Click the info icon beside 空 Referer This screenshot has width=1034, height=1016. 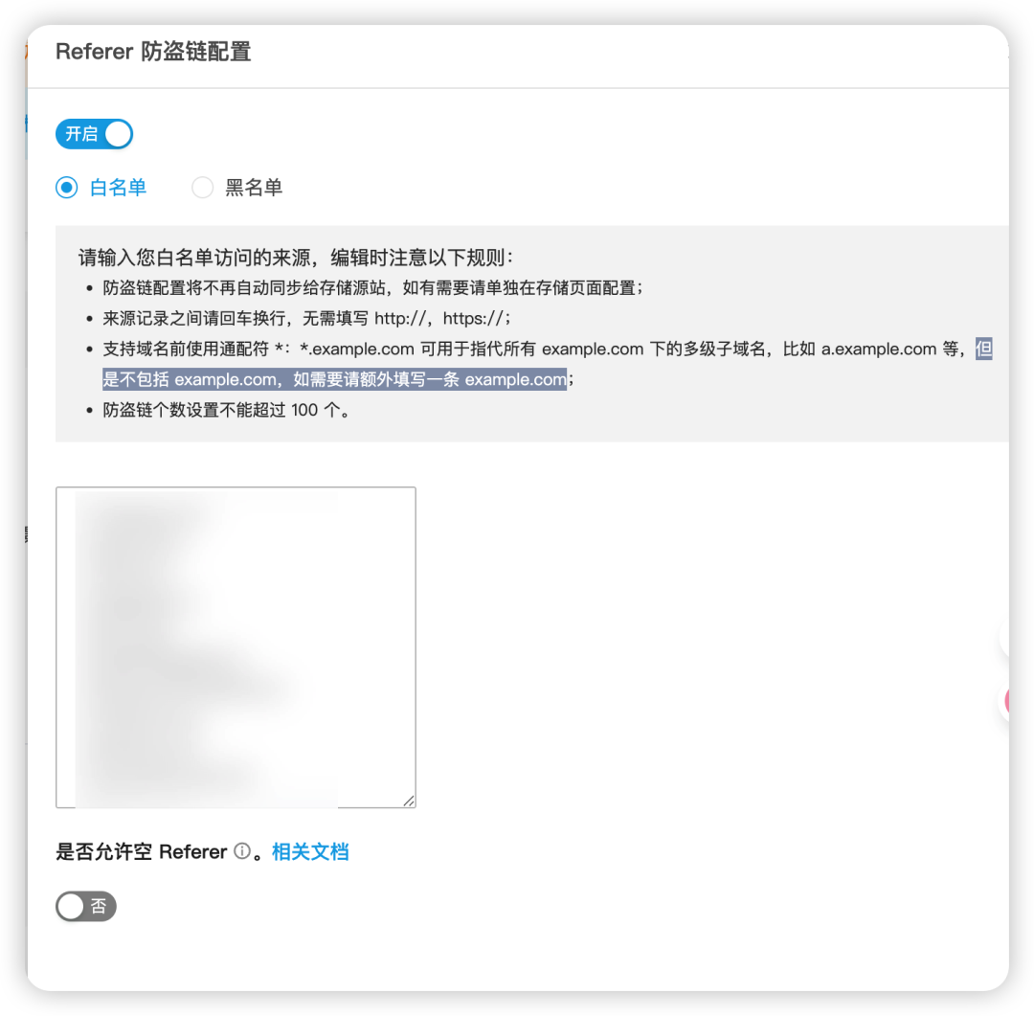(242, 851)
